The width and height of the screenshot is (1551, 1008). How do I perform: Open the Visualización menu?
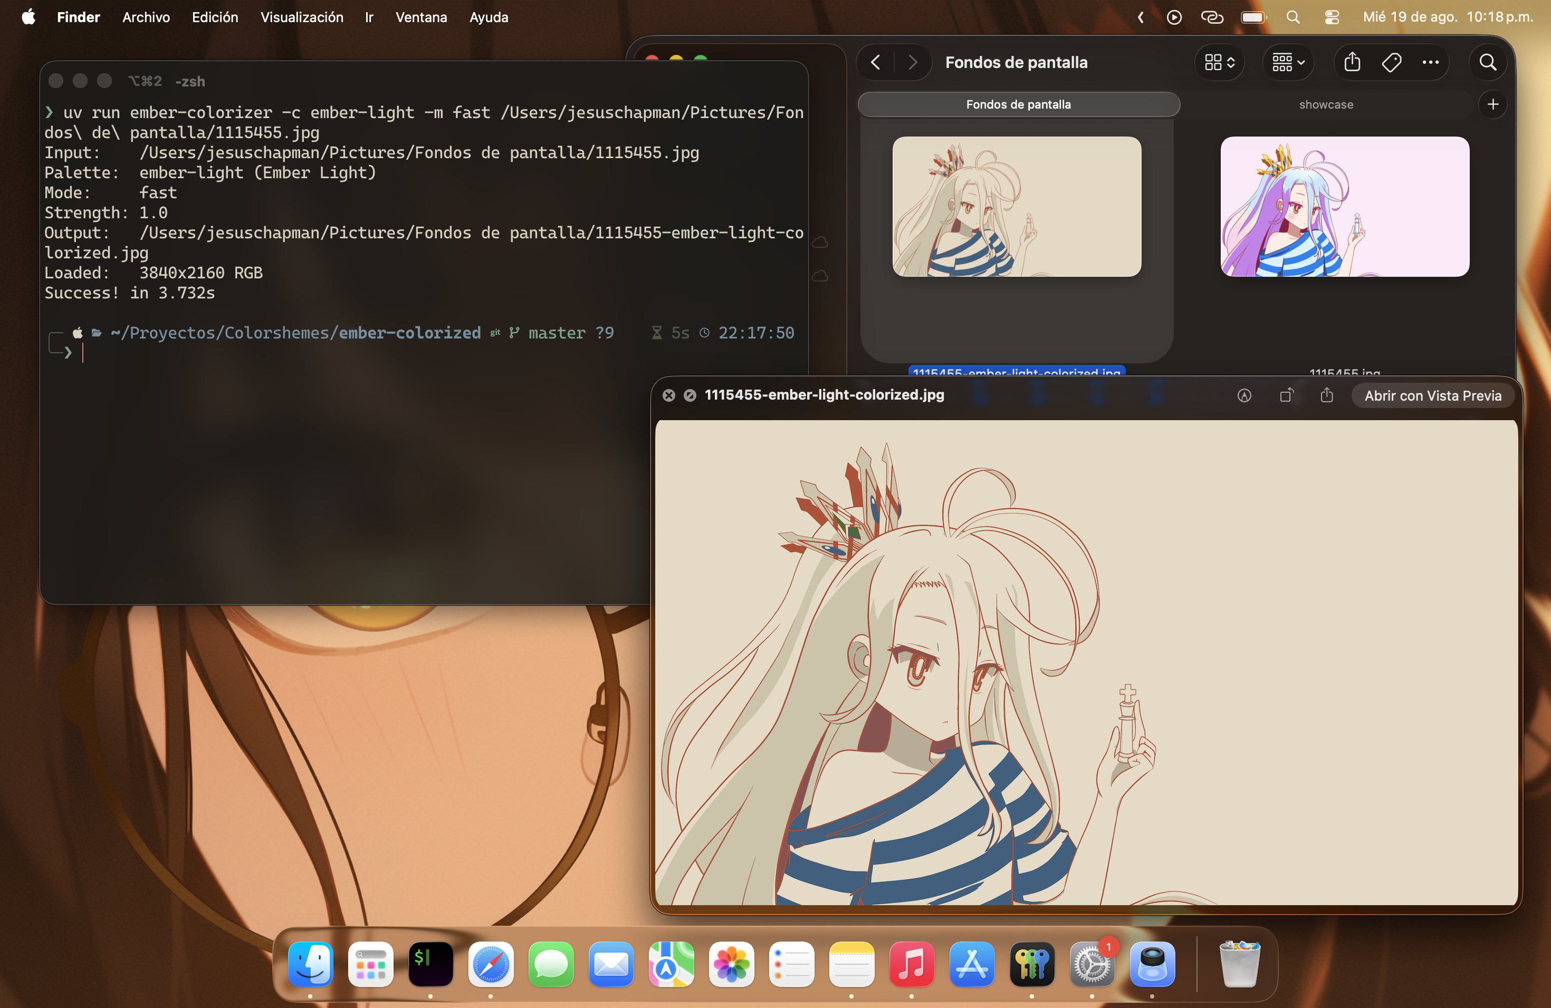click(x=302, y=17)
